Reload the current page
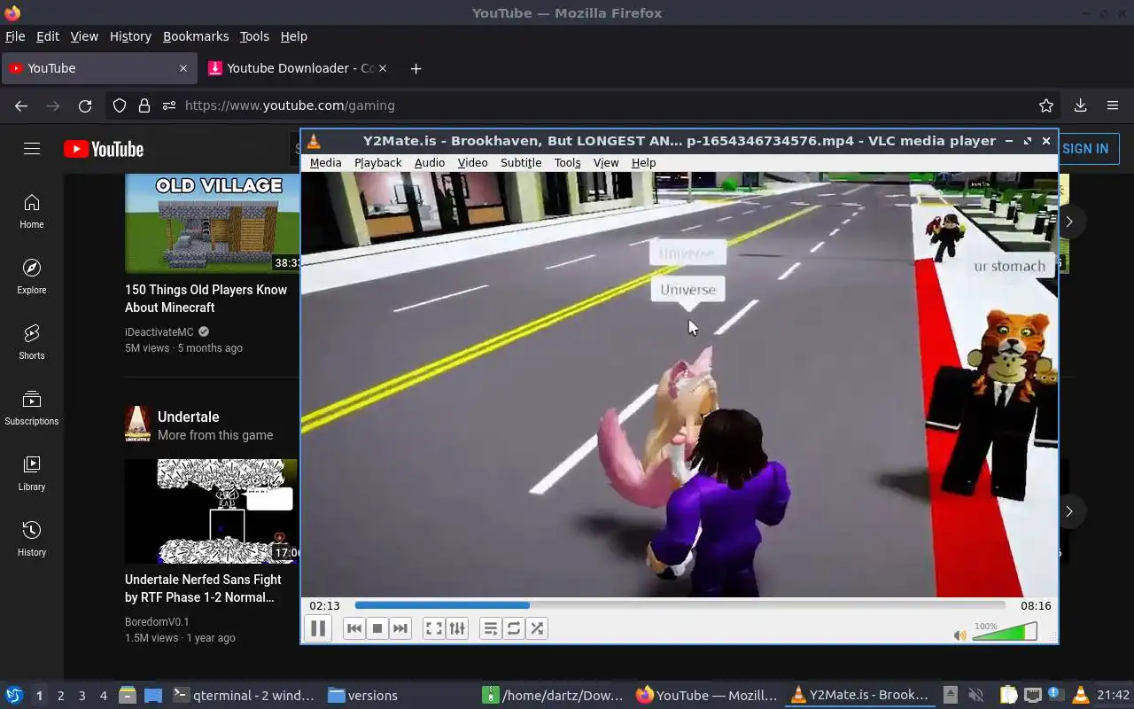1134x709 pixels. (x=85, y=105)
